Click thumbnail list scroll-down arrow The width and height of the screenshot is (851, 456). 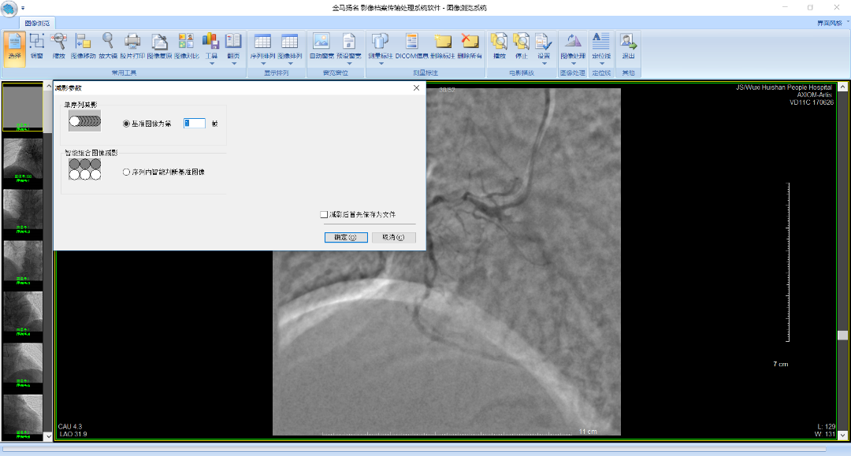tap(48, 436)
